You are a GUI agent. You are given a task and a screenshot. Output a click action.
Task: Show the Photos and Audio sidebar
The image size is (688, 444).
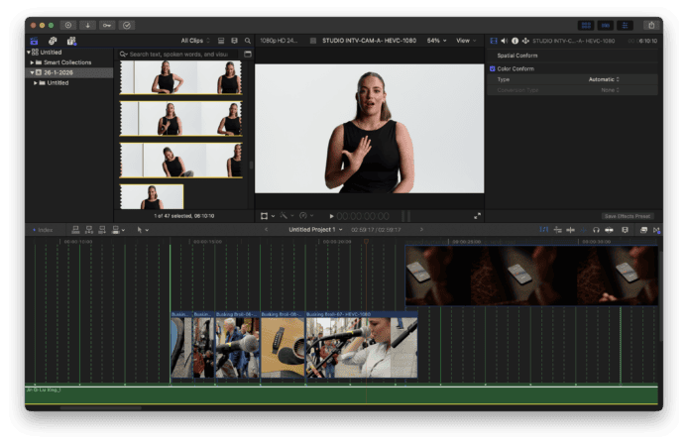click(x=53, y=41)
